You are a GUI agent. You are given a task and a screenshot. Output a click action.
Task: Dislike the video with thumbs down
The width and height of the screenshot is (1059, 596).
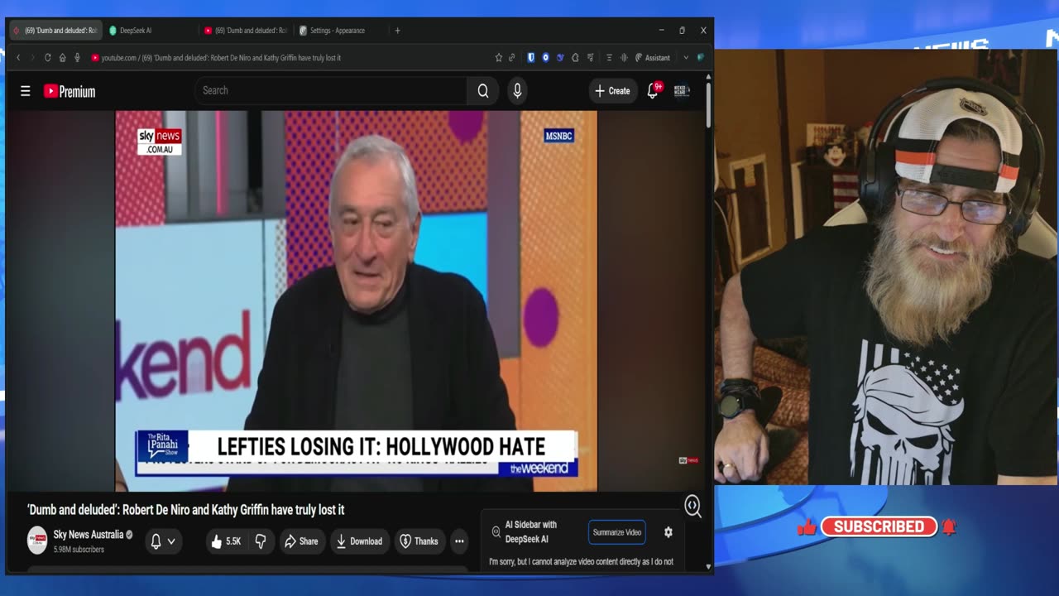[x=261, y=541]
